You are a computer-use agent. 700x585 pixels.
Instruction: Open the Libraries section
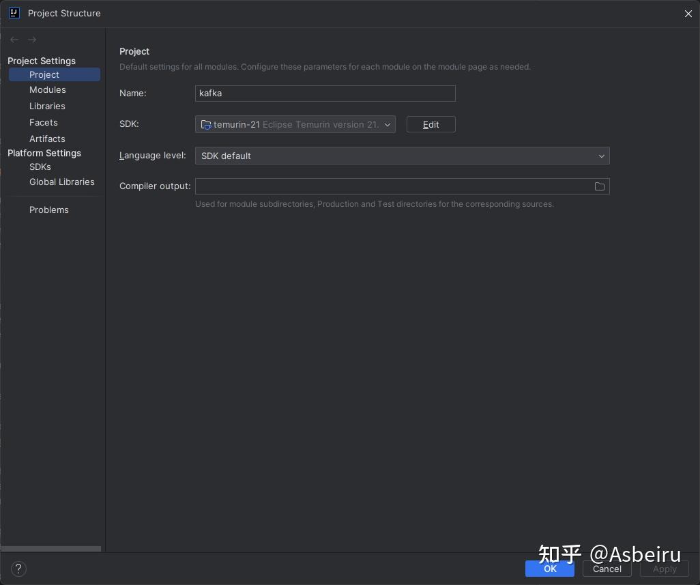[47, 106]
